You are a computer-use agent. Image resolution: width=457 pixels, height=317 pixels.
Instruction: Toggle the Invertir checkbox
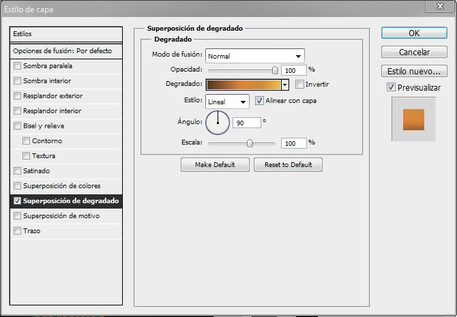pos(299,85)
